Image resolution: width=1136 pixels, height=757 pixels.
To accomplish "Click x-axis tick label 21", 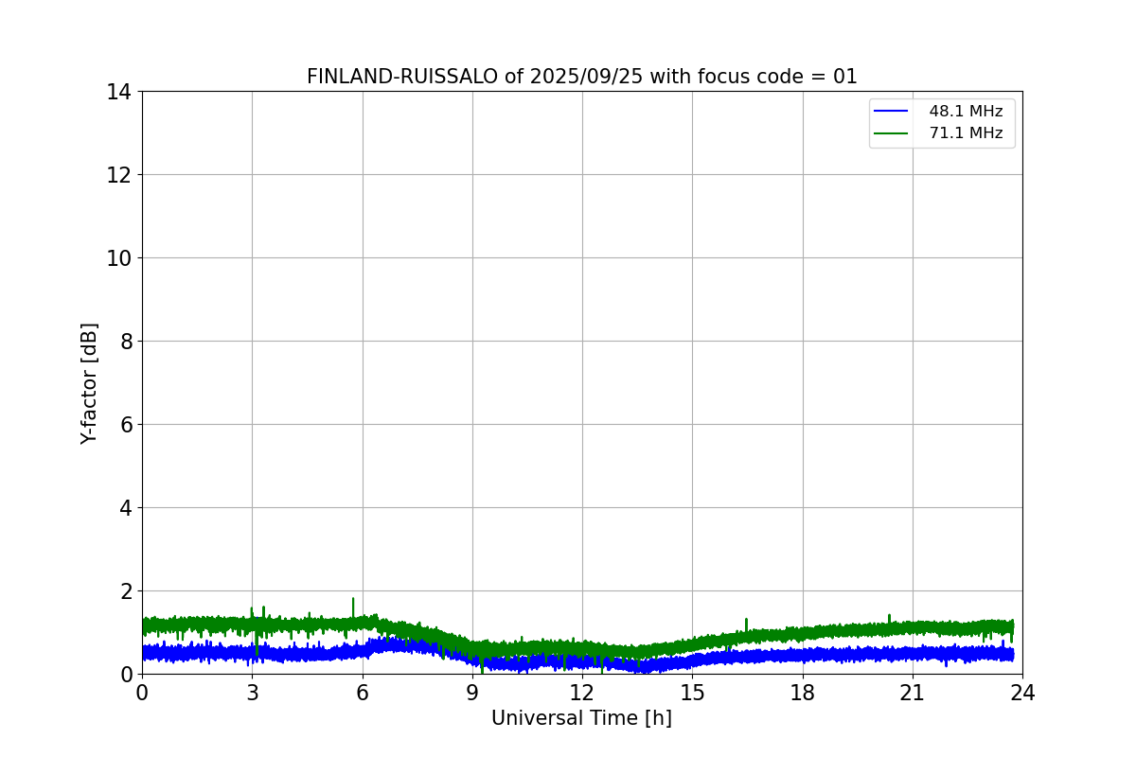I will (x=913, y=693).
